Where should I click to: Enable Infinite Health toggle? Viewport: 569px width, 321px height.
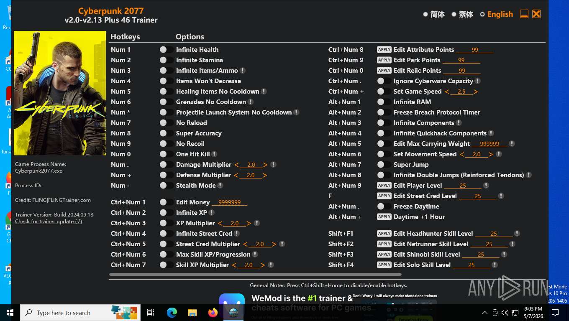pos(167,50)
